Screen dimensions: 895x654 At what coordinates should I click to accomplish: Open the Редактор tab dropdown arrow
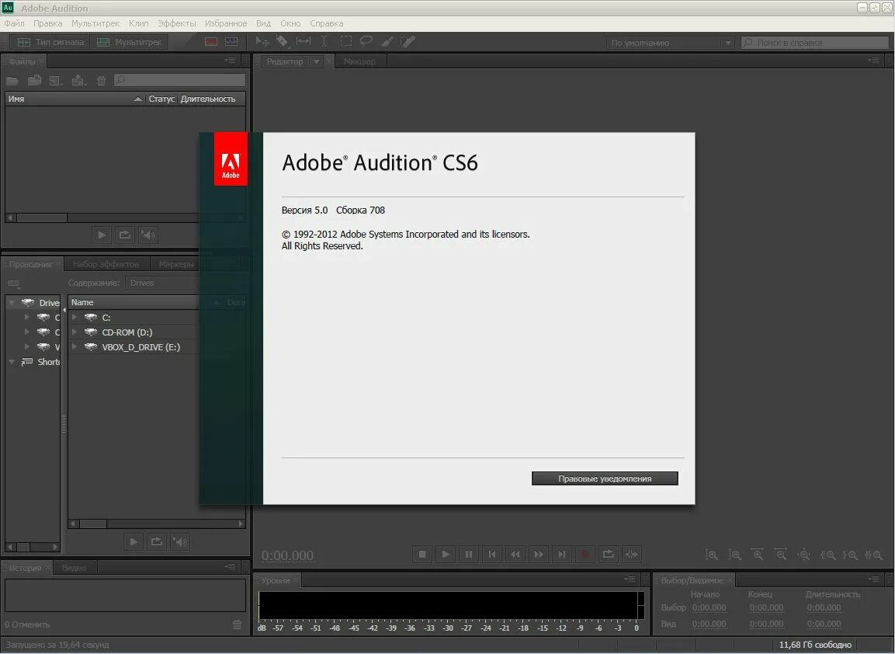[x=316, y=61]
